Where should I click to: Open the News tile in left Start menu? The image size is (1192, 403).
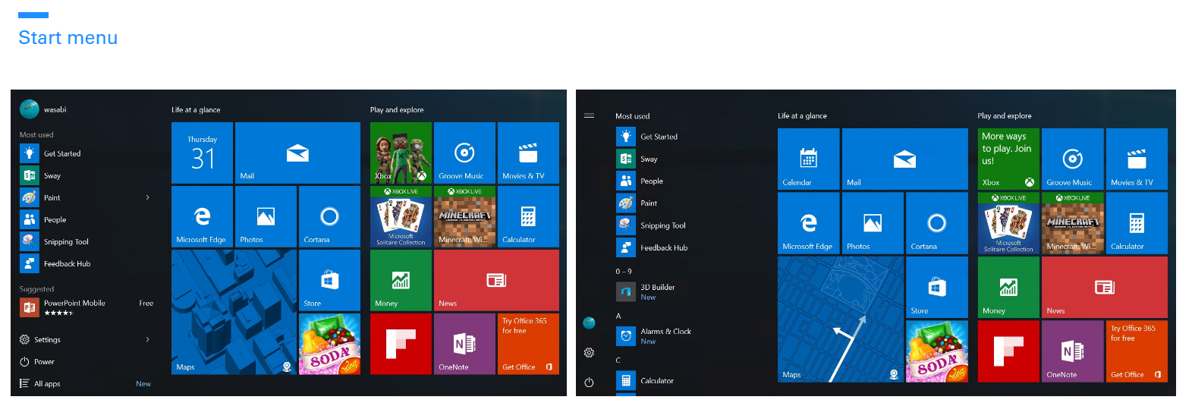pos(496,280)
